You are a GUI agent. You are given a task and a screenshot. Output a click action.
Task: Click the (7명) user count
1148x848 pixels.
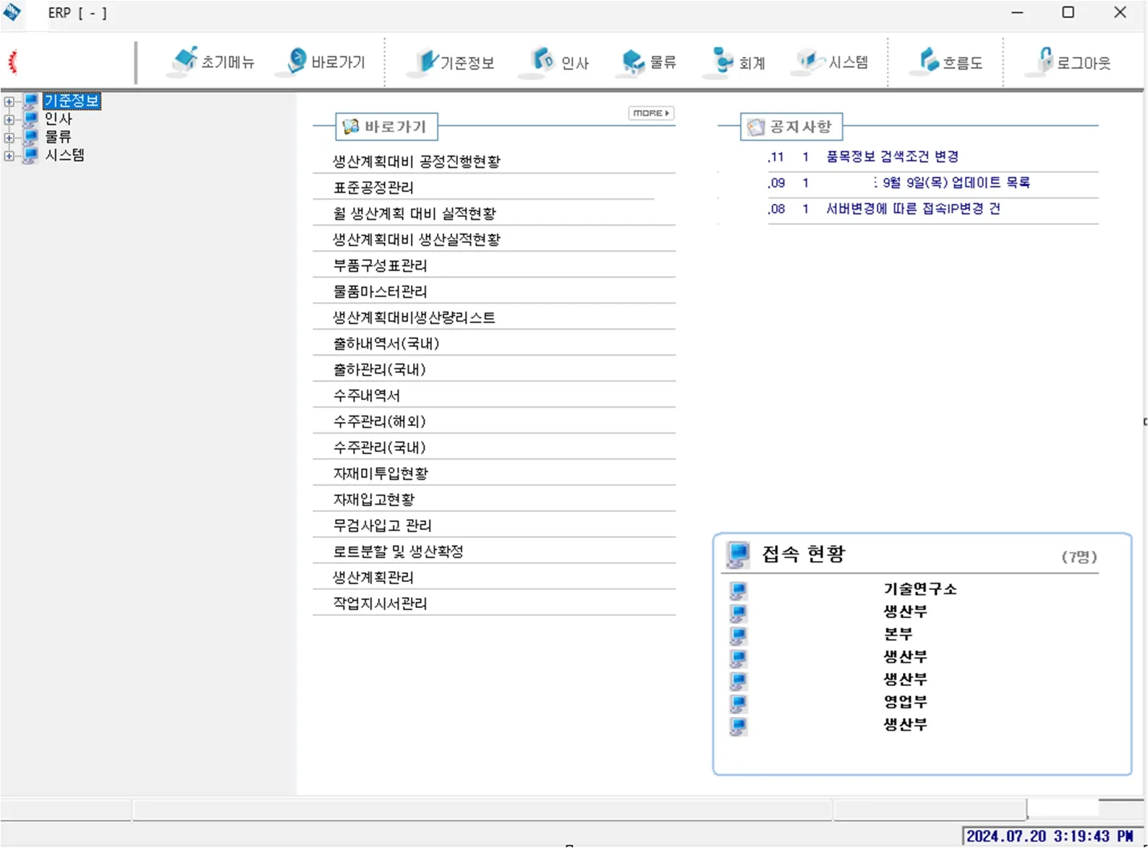point(1079,557)
